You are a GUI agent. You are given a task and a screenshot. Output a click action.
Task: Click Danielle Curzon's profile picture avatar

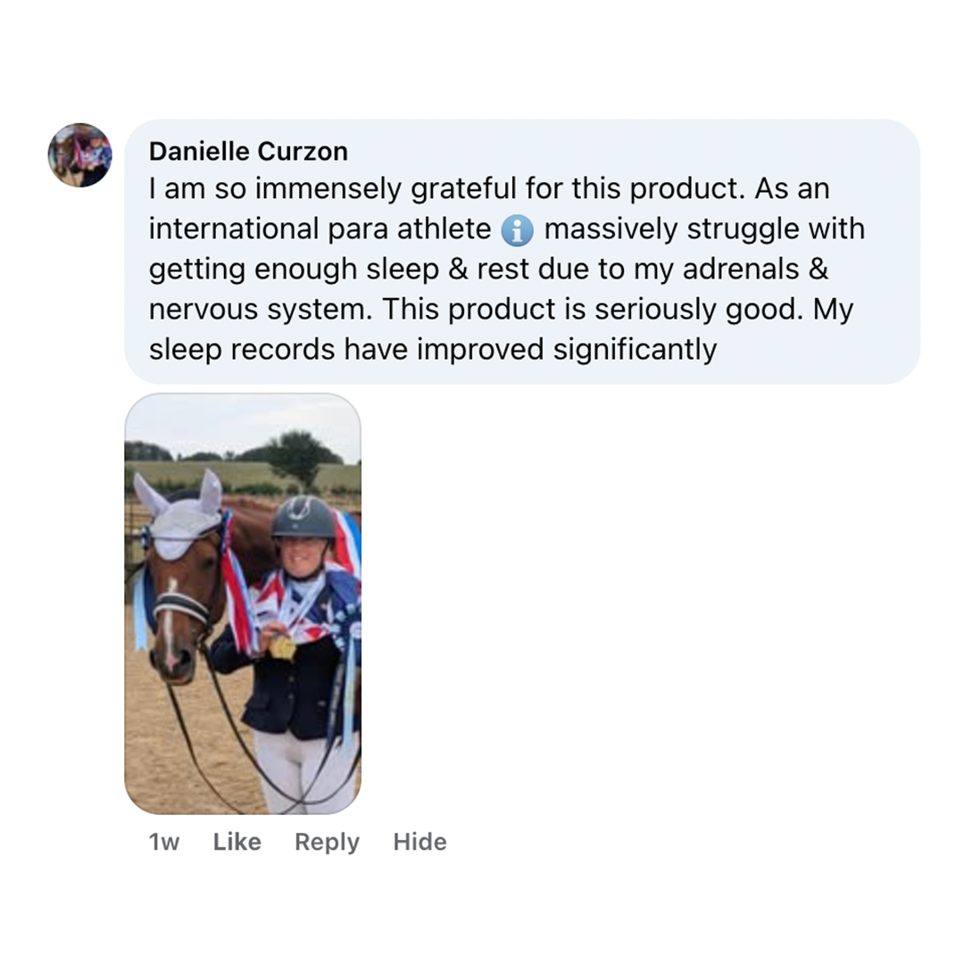[79, 155]
